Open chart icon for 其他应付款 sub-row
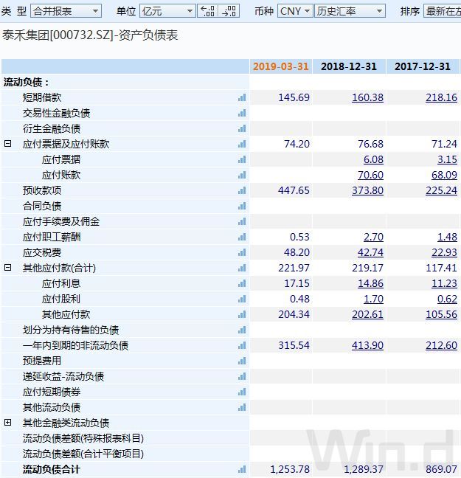The image size is (461, 478). coord(242,314)
